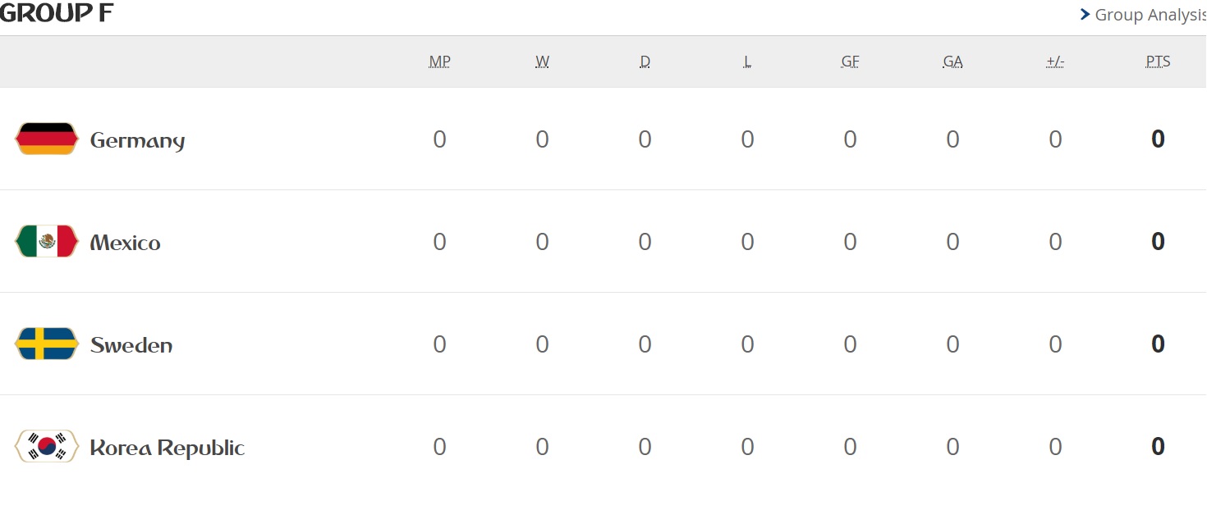Click the W wins column header
The height and width of the screenshot is (510, 1207).
point(543,61)
